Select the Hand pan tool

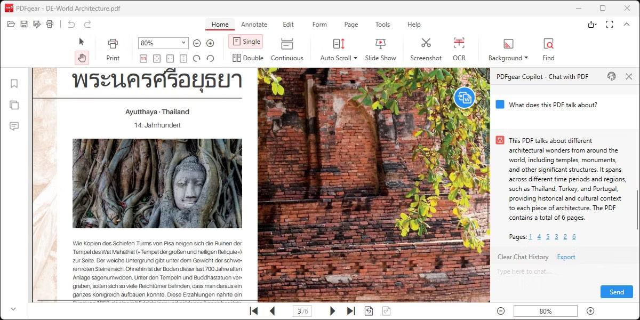(82, 57)
